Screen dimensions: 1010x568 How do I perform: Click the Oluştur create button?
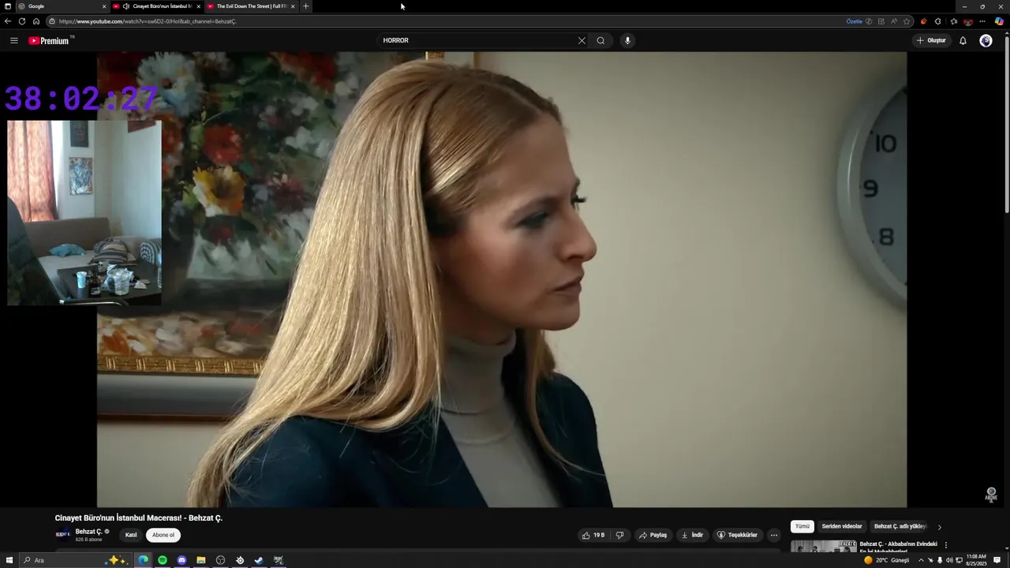pyautogui.click(x=931, y=40)
